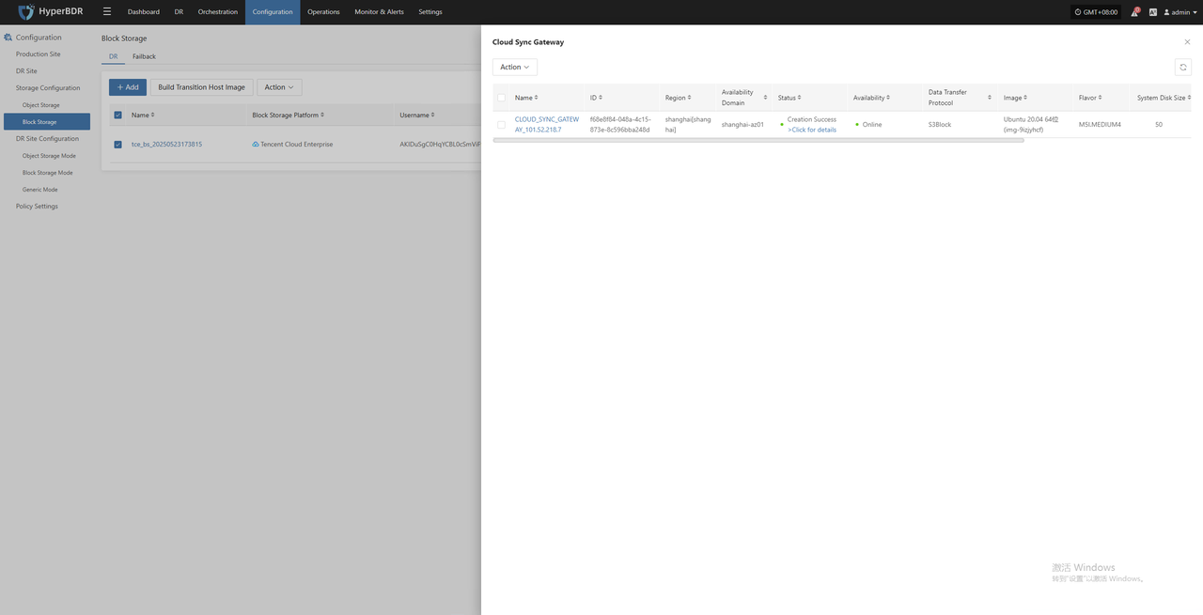Select the DR tab under Block Storage
This screenshot has height=615, width=1203.
pyautogui.click(x=113, y=56)
